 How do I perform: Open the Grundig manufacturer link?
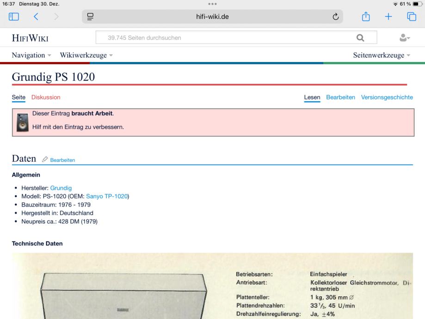click(61, 188)
